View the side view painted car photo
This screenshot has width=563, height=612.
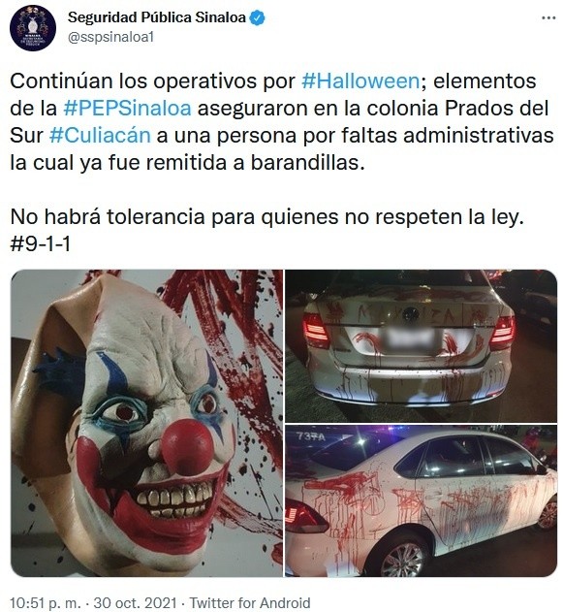pyautogui.click(x=422, y=501)
